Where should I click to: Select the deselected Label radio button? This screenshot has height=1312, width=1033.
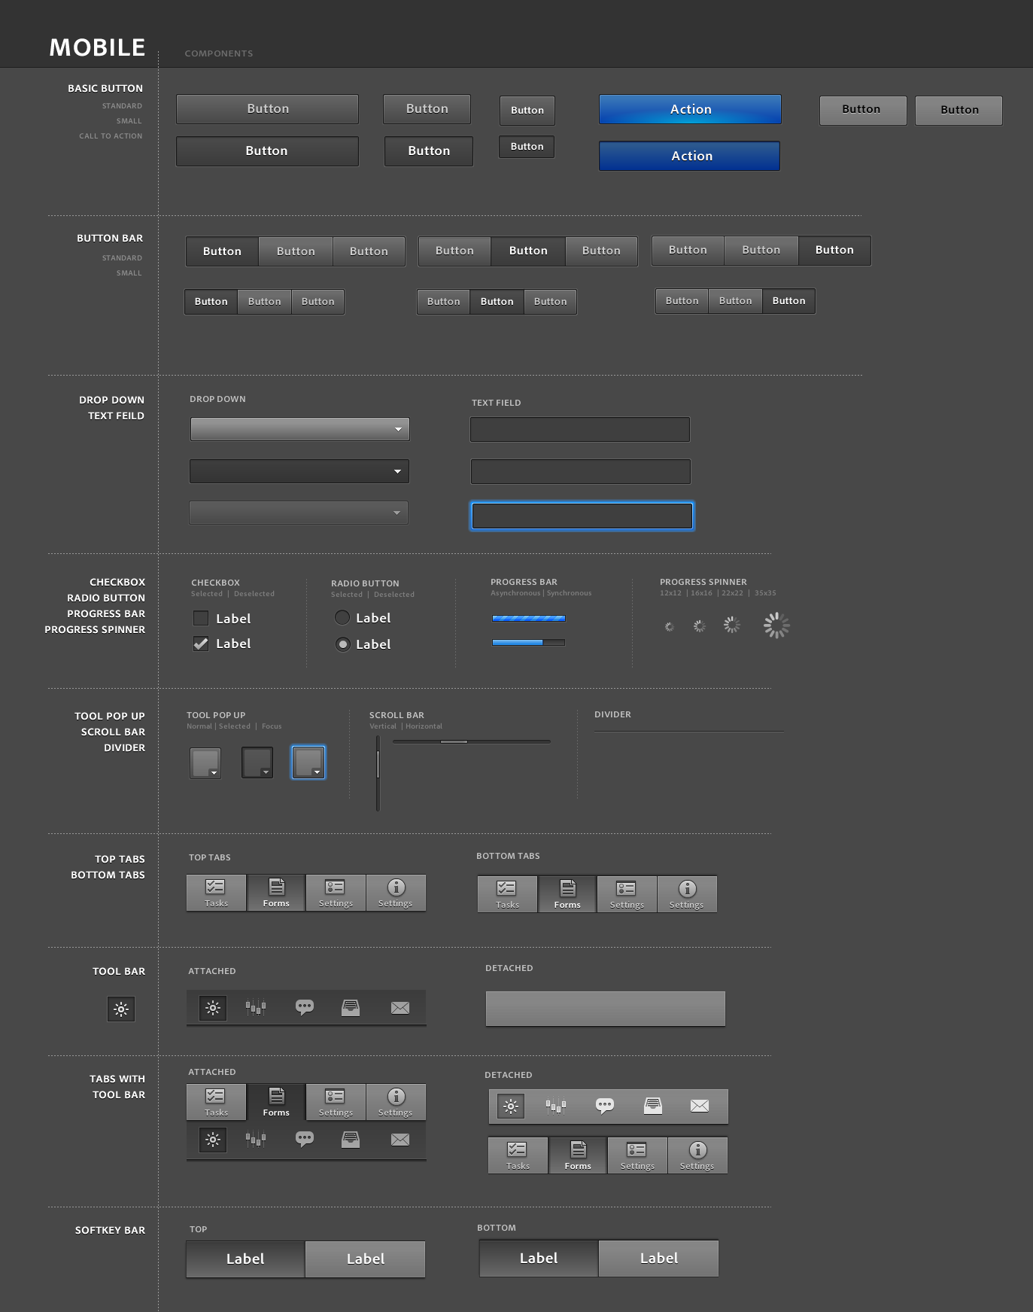pos(342,618)
